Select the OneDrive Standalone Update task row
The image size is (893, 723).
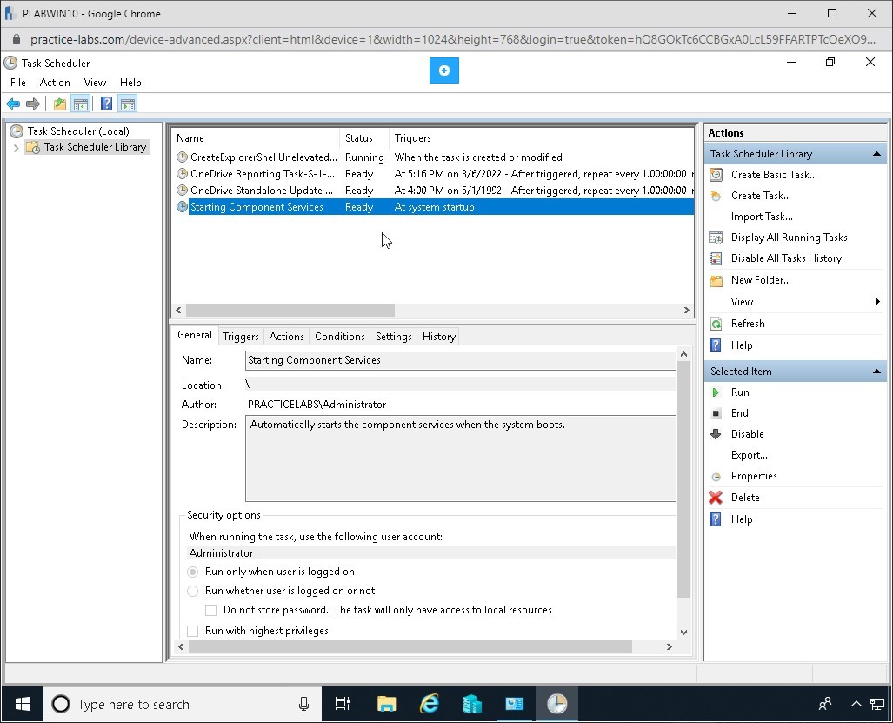[x=434, y=191]
